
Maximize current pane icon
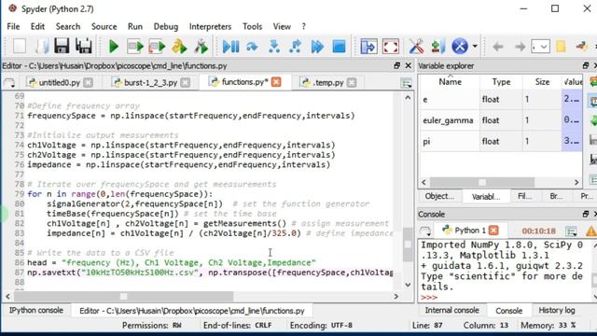[368, 47]
